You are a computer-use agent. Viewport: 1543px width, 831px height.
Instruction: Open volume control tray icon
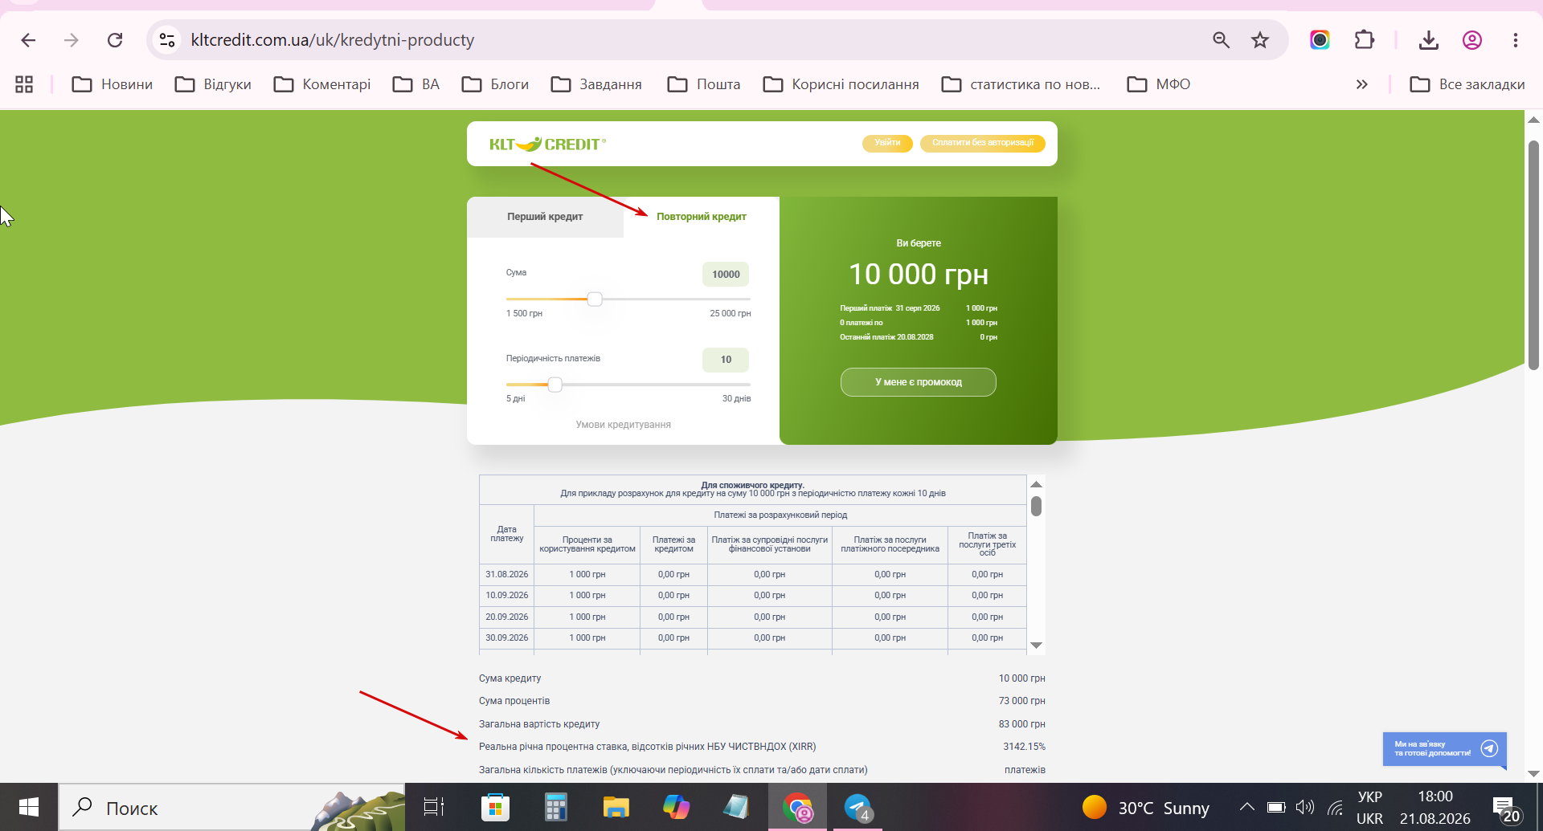1305,807
